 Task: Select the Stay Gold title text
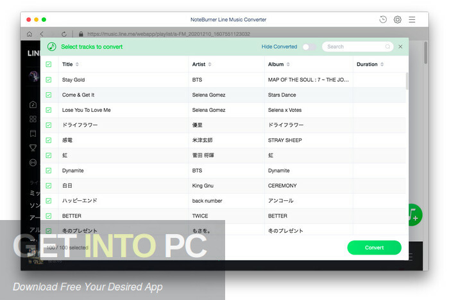point(73,80)
